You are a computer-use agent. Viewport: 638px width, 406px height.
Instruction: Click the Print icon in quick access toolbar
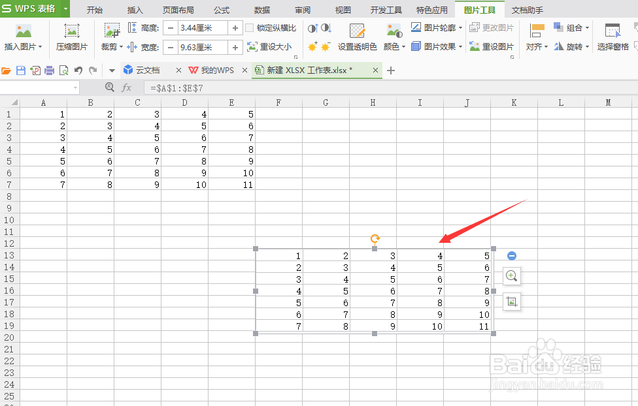49,70
